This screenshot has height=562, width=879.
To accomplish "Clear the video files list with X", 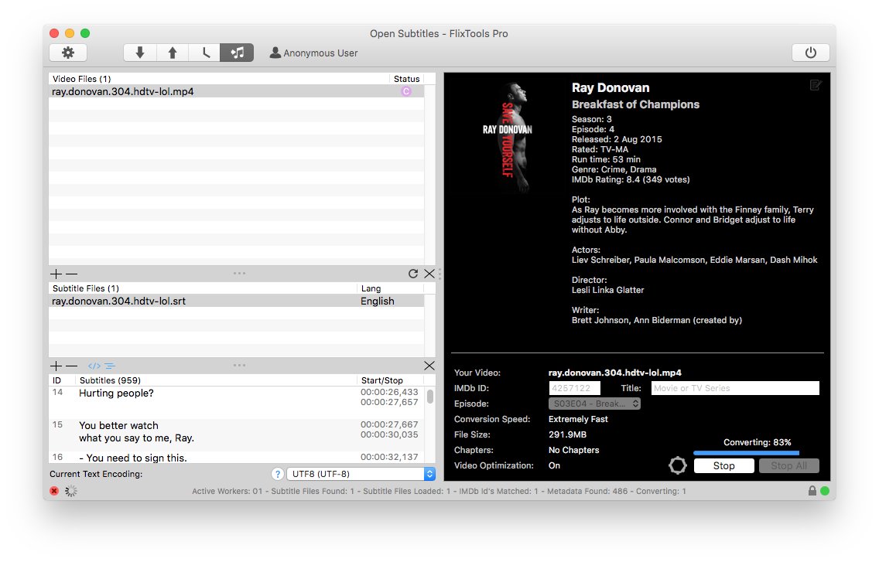I will click(x=429, y=274).
